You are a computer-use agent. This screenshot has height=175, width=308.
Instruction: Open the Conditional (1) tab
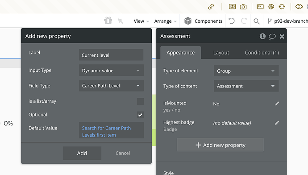coord(262,53)
